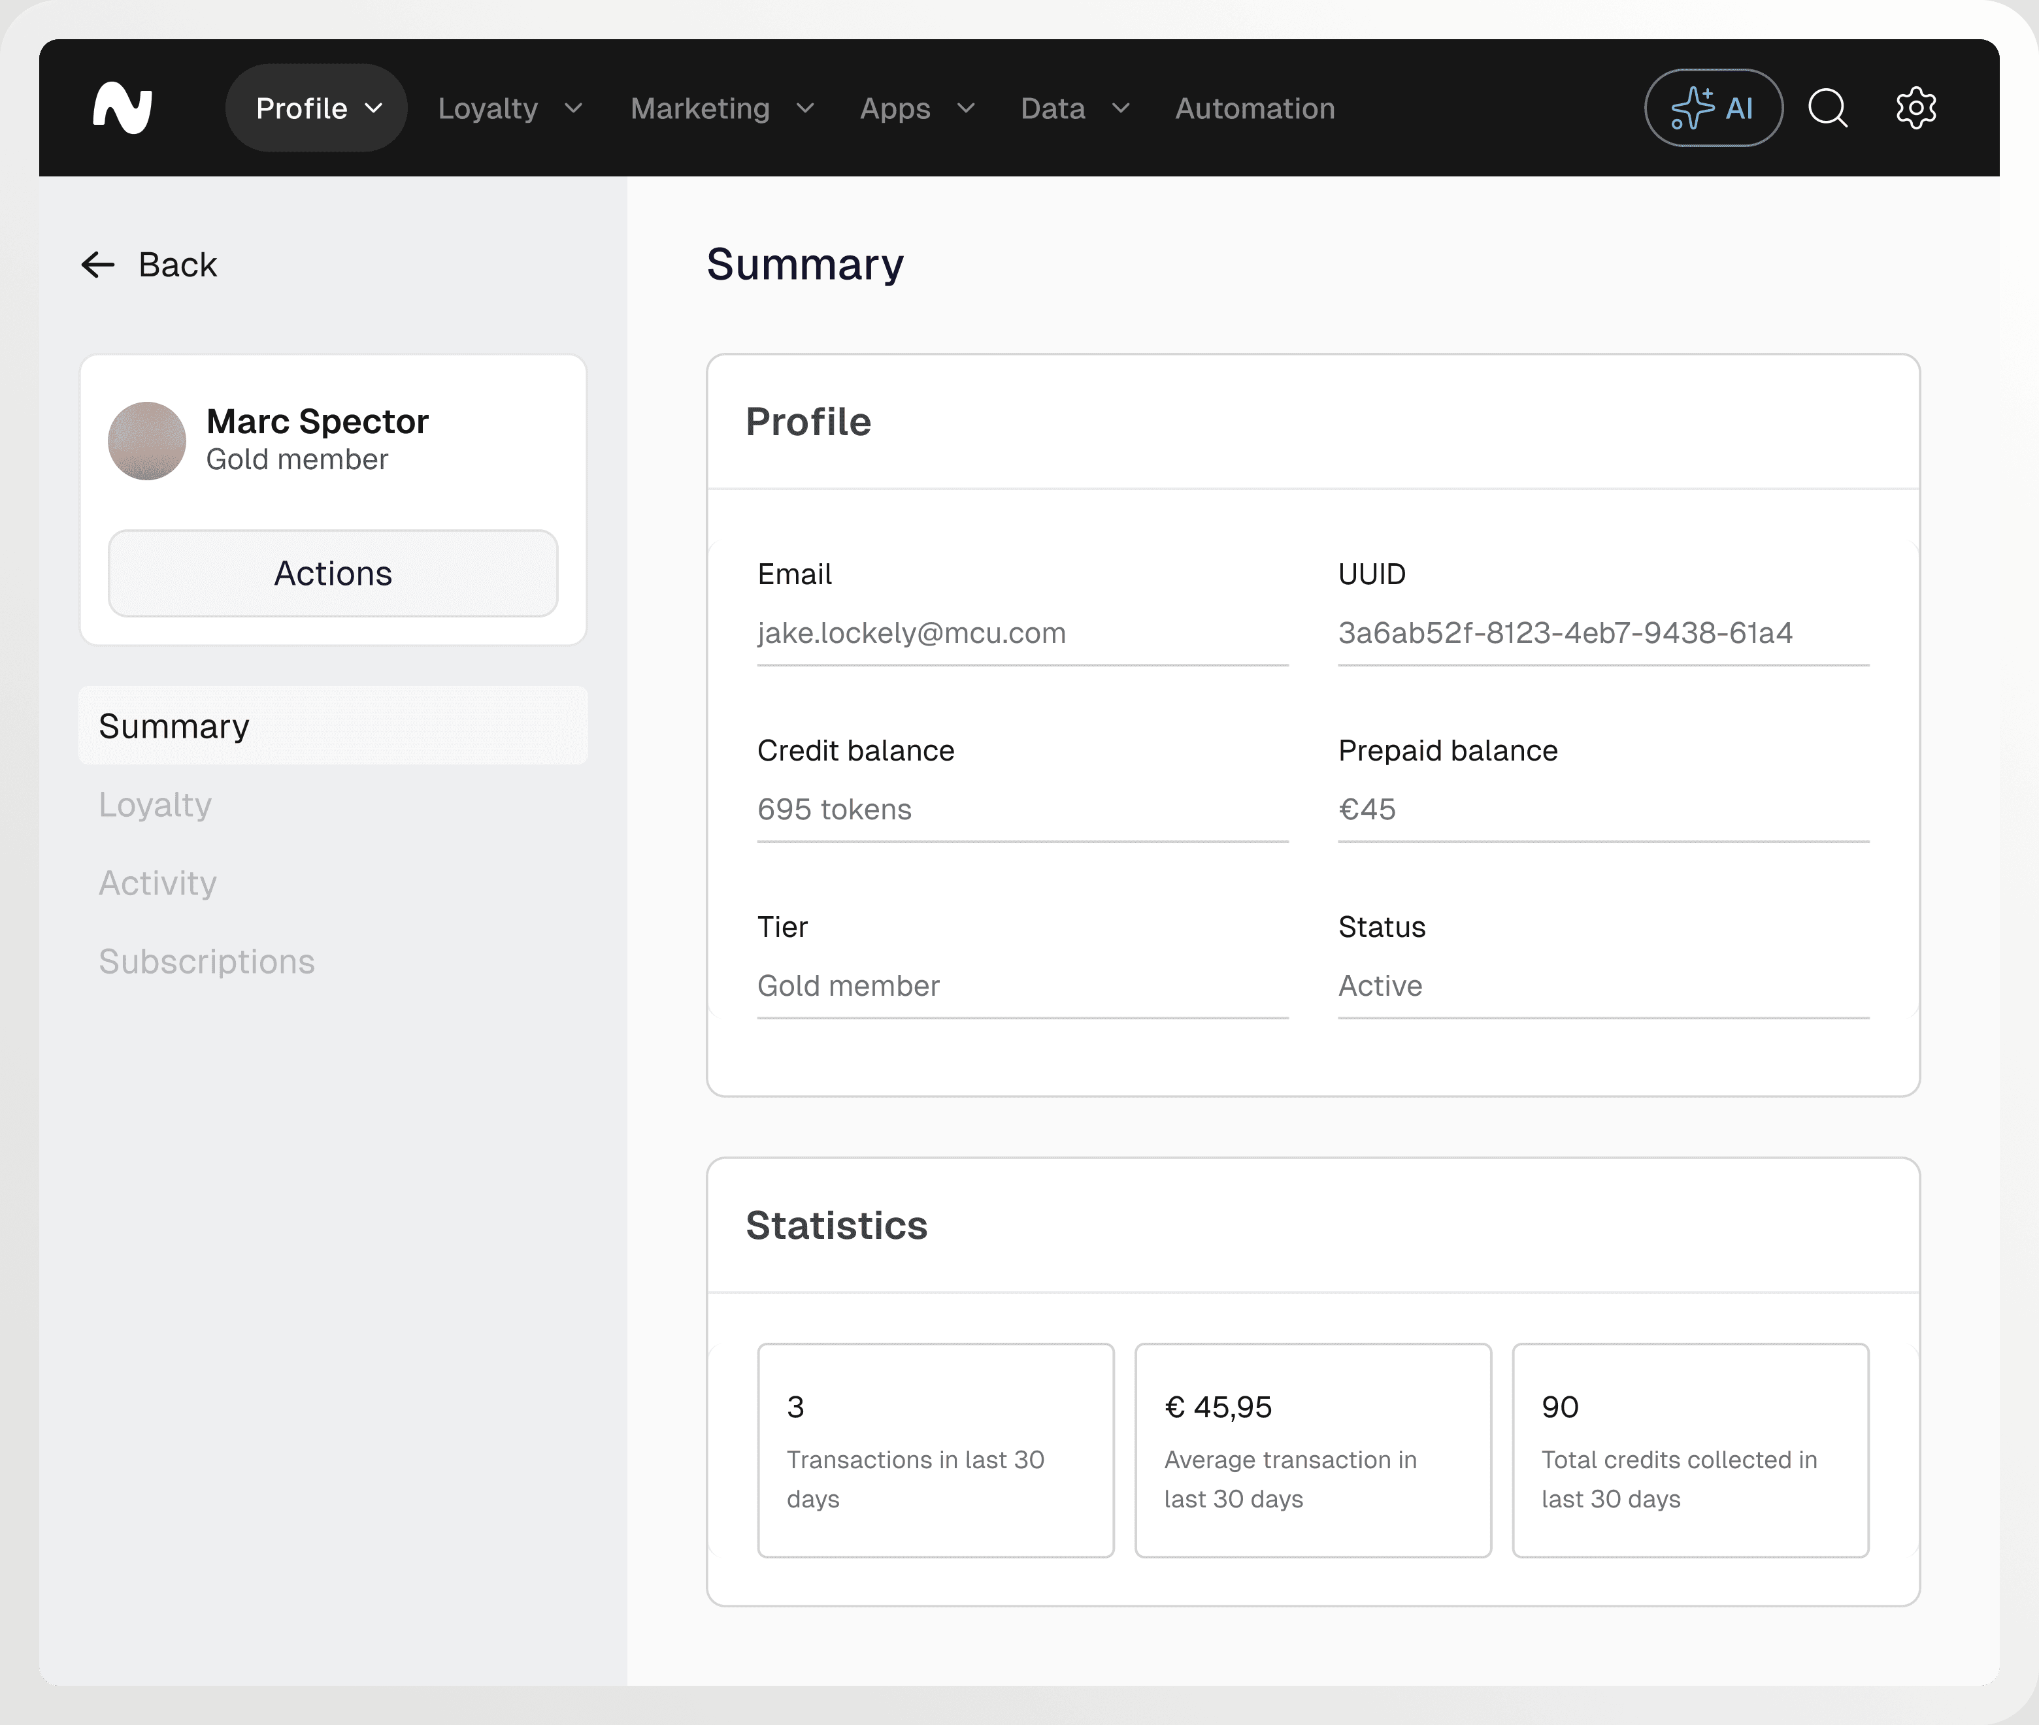Open the Subscriptions sidebar section
2039x1725 pixels.
coord(207,961)
